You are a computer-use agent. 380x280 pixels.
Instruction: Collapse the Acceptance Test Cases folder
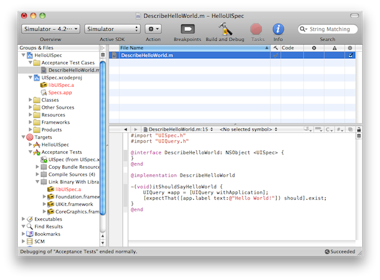[30, 62]
